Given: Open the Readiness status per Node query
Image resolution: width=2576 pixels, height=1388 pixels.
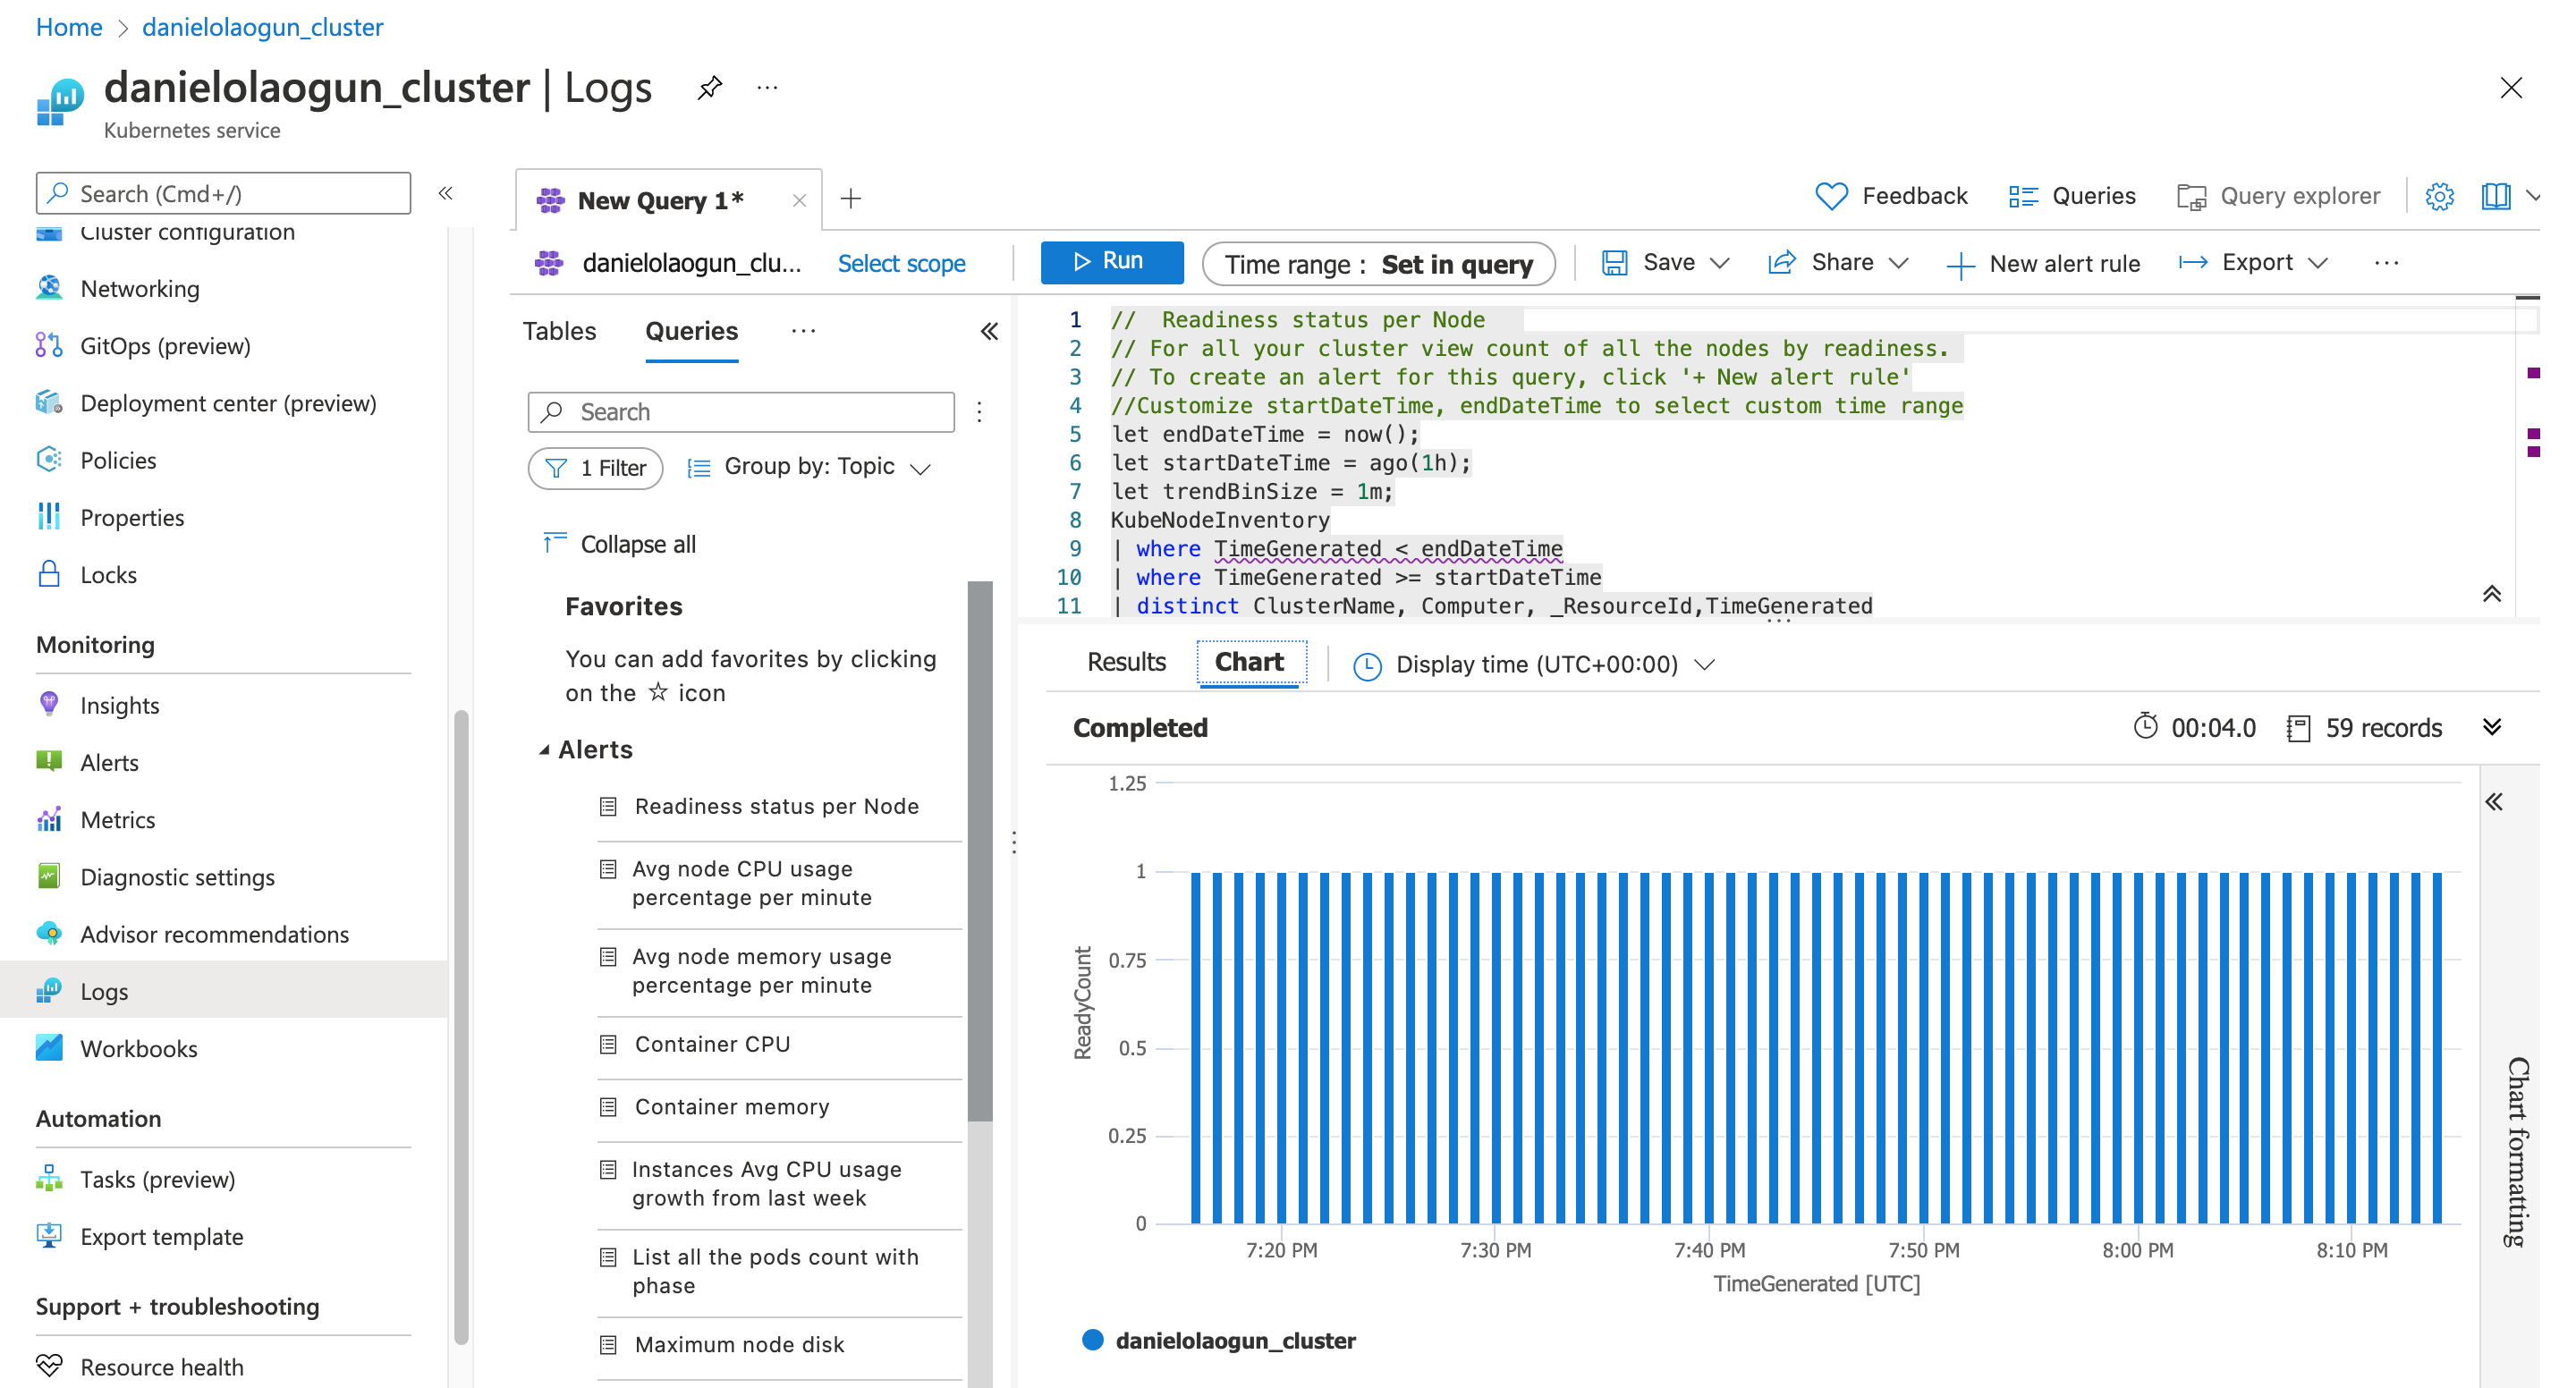Looking at the screenshot, I should coord(777,806).
